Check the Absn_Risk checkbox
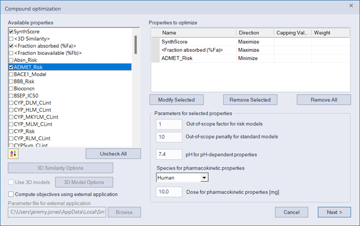Screen dimensions: 360x226 11,60
